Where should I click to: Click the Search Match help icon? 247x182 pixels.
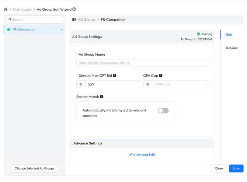pyautogui.click(x=102, y=97)
